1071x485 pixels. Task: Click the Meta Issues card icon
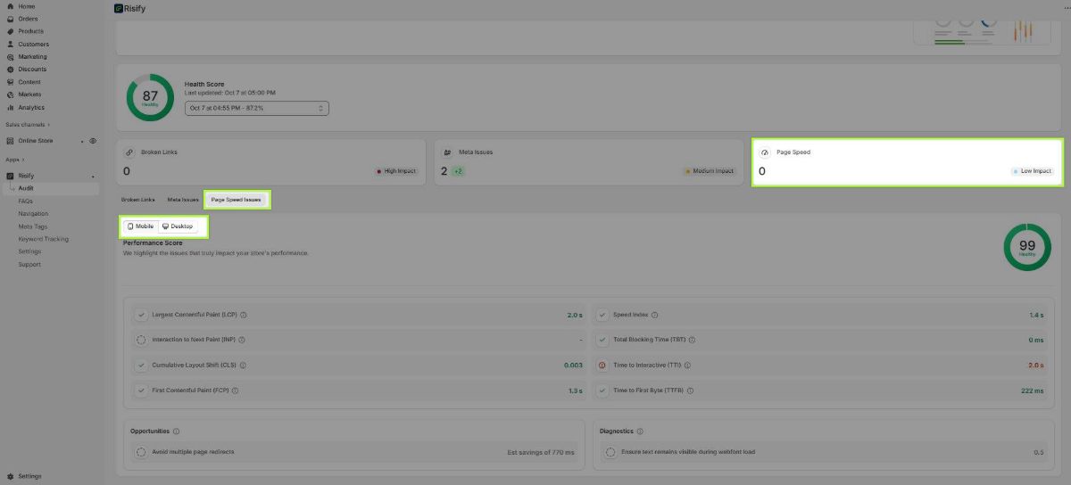click(x=447, y=152)
